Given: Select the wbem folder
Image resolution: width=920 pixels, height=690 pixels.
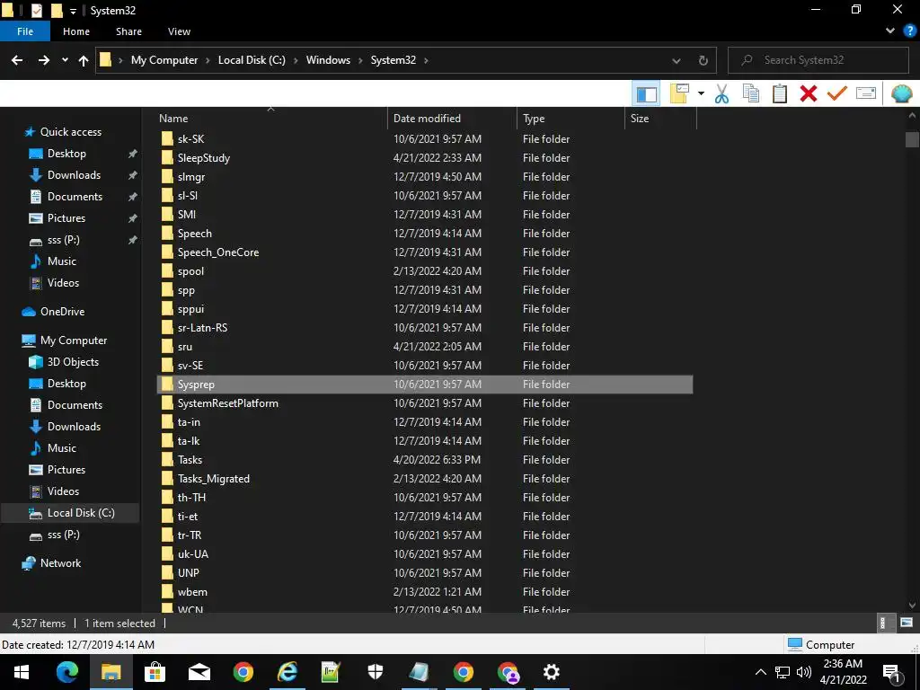Looking at the screenshot, I should [x=192, y=592].
